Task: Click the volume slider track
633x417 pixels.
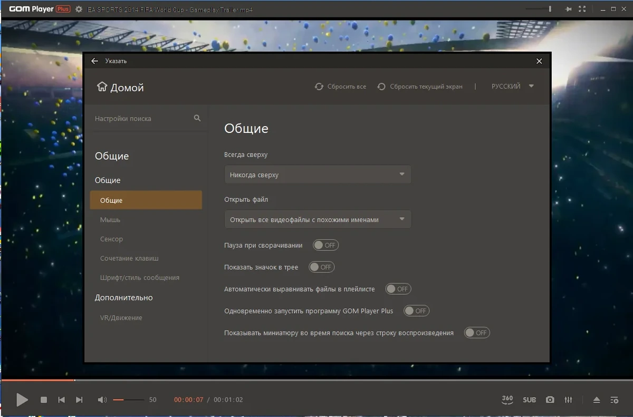Action: point(128,400)
